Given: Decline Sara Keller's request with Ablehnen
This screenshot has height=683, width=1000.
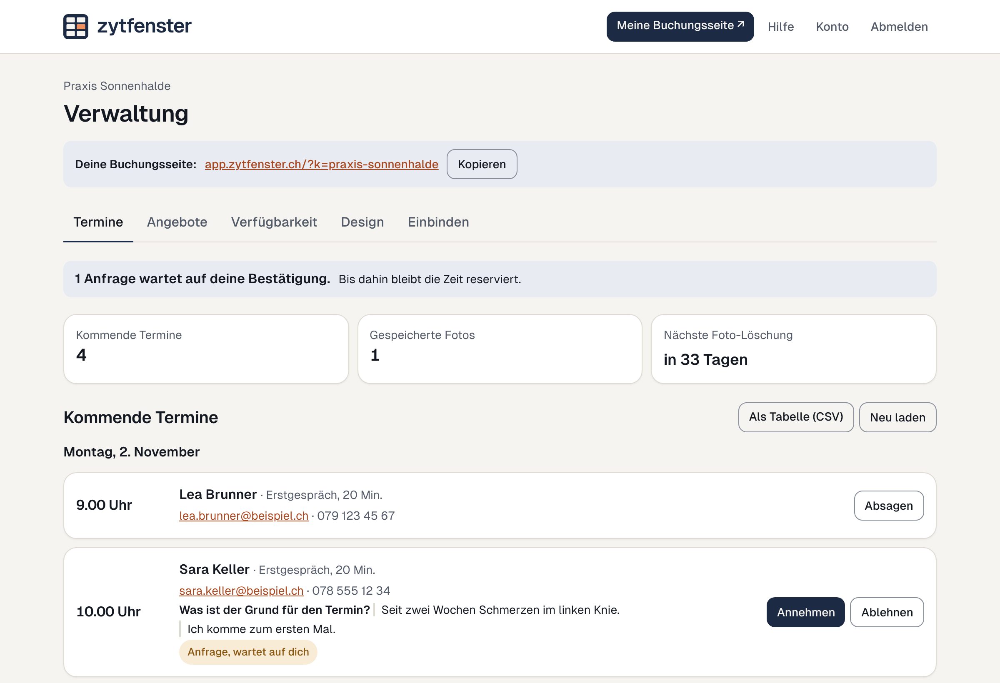Looking at the screenshot, I should (x=887, y=612).
